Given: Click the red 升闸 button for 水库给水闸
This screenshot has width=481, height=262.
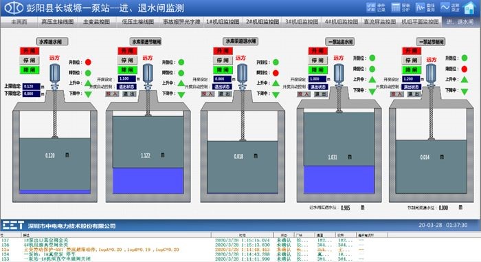Looking at the screenshot, I should pyautogui.click(x=30, y=51).
